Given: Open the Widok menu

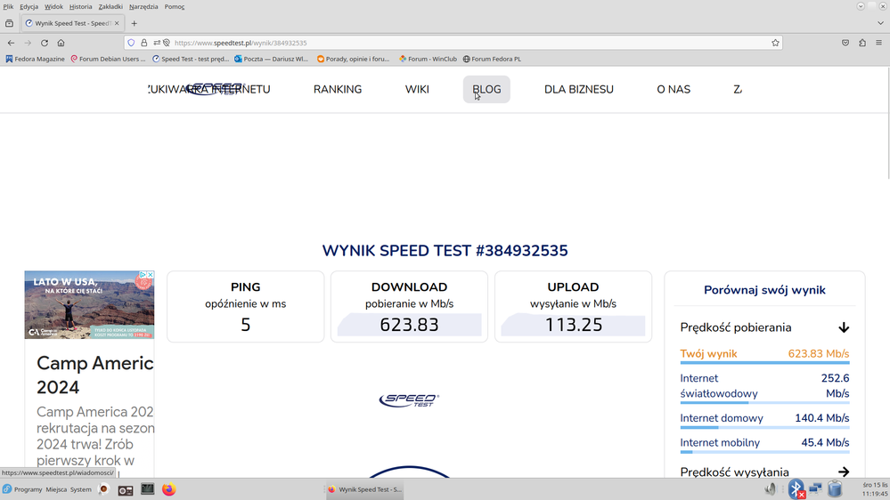Looking at the screenshot, I should coord(54,7).
